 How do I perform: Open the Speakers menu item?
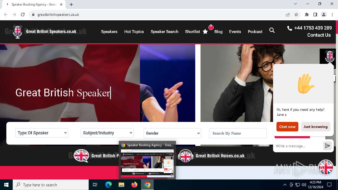(109, 31)
